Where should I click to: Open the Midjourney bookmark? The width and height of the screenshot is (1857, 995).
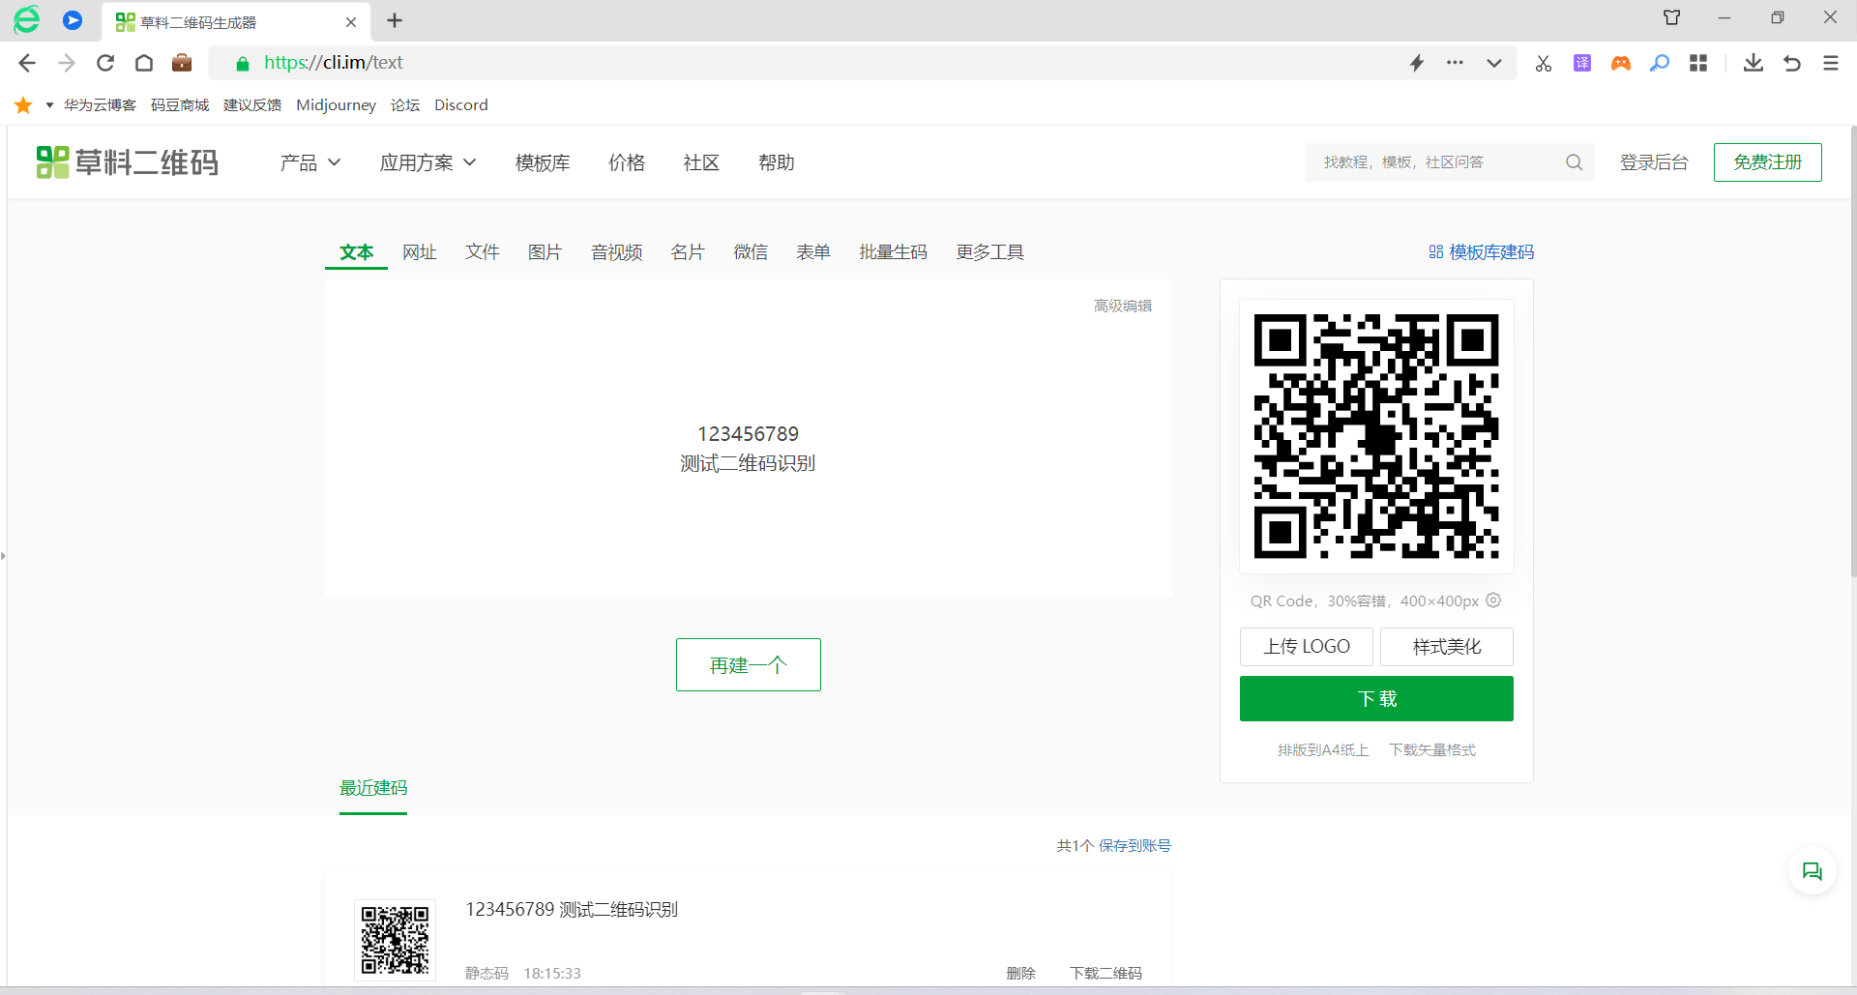pos(336,104)
